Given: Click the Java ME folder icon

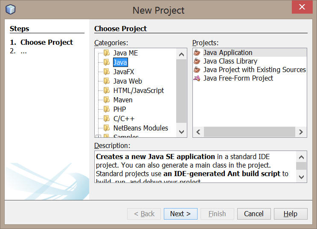Looking at the screenshot, I should [107, 53].
